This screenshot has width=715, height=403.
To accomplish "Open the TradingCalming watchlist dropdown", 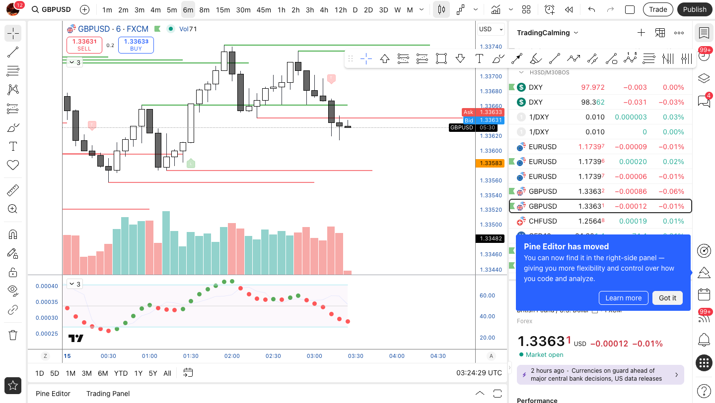I will point(548,33).
